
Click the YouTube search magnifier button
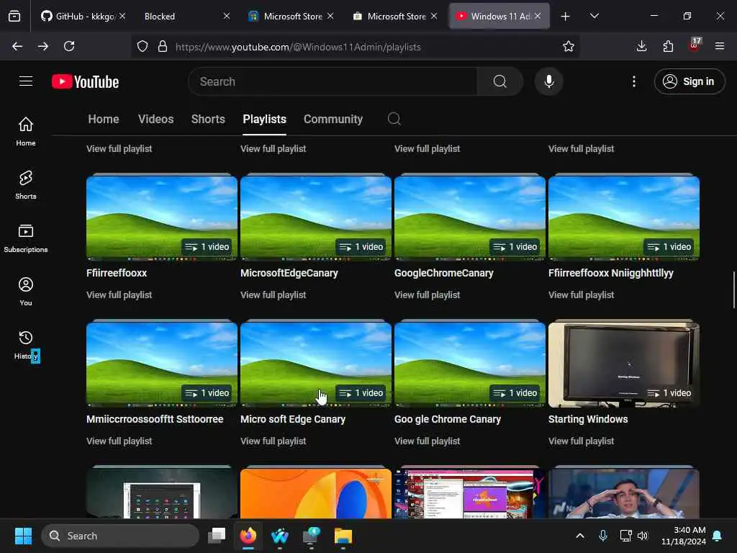coord(500,81)
